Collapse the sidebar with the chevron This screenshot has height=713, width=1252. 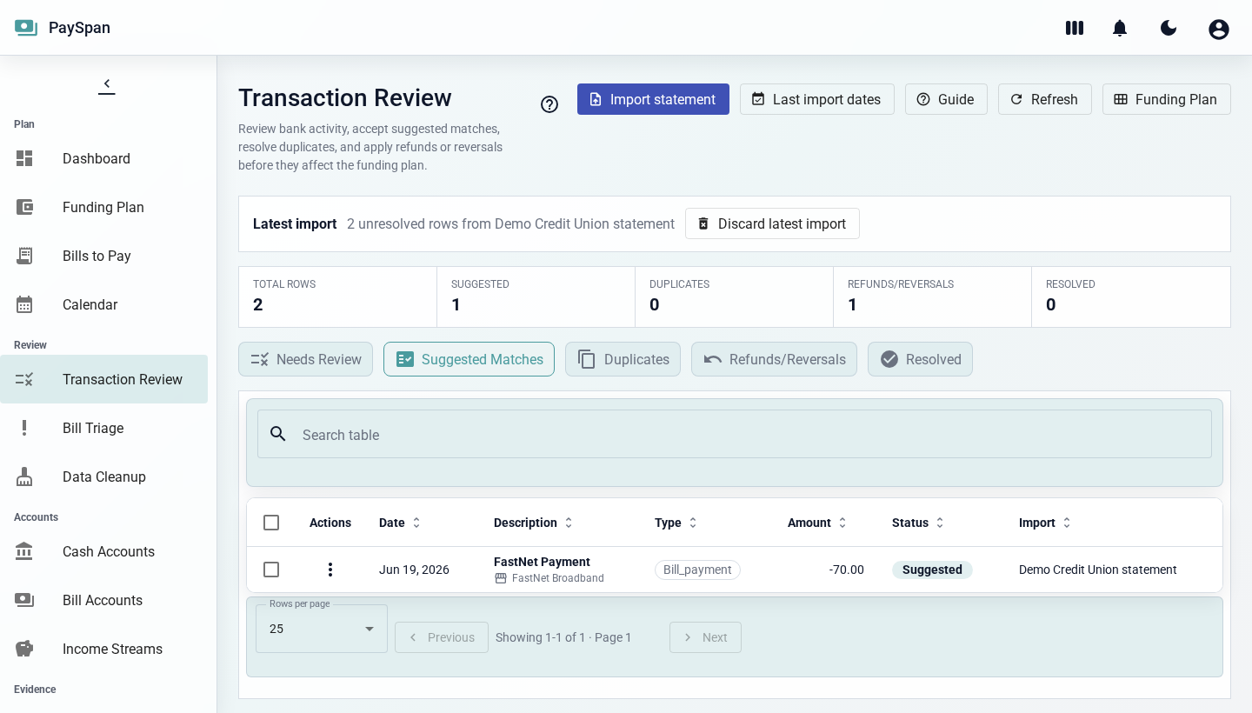(x=107, y=85)
